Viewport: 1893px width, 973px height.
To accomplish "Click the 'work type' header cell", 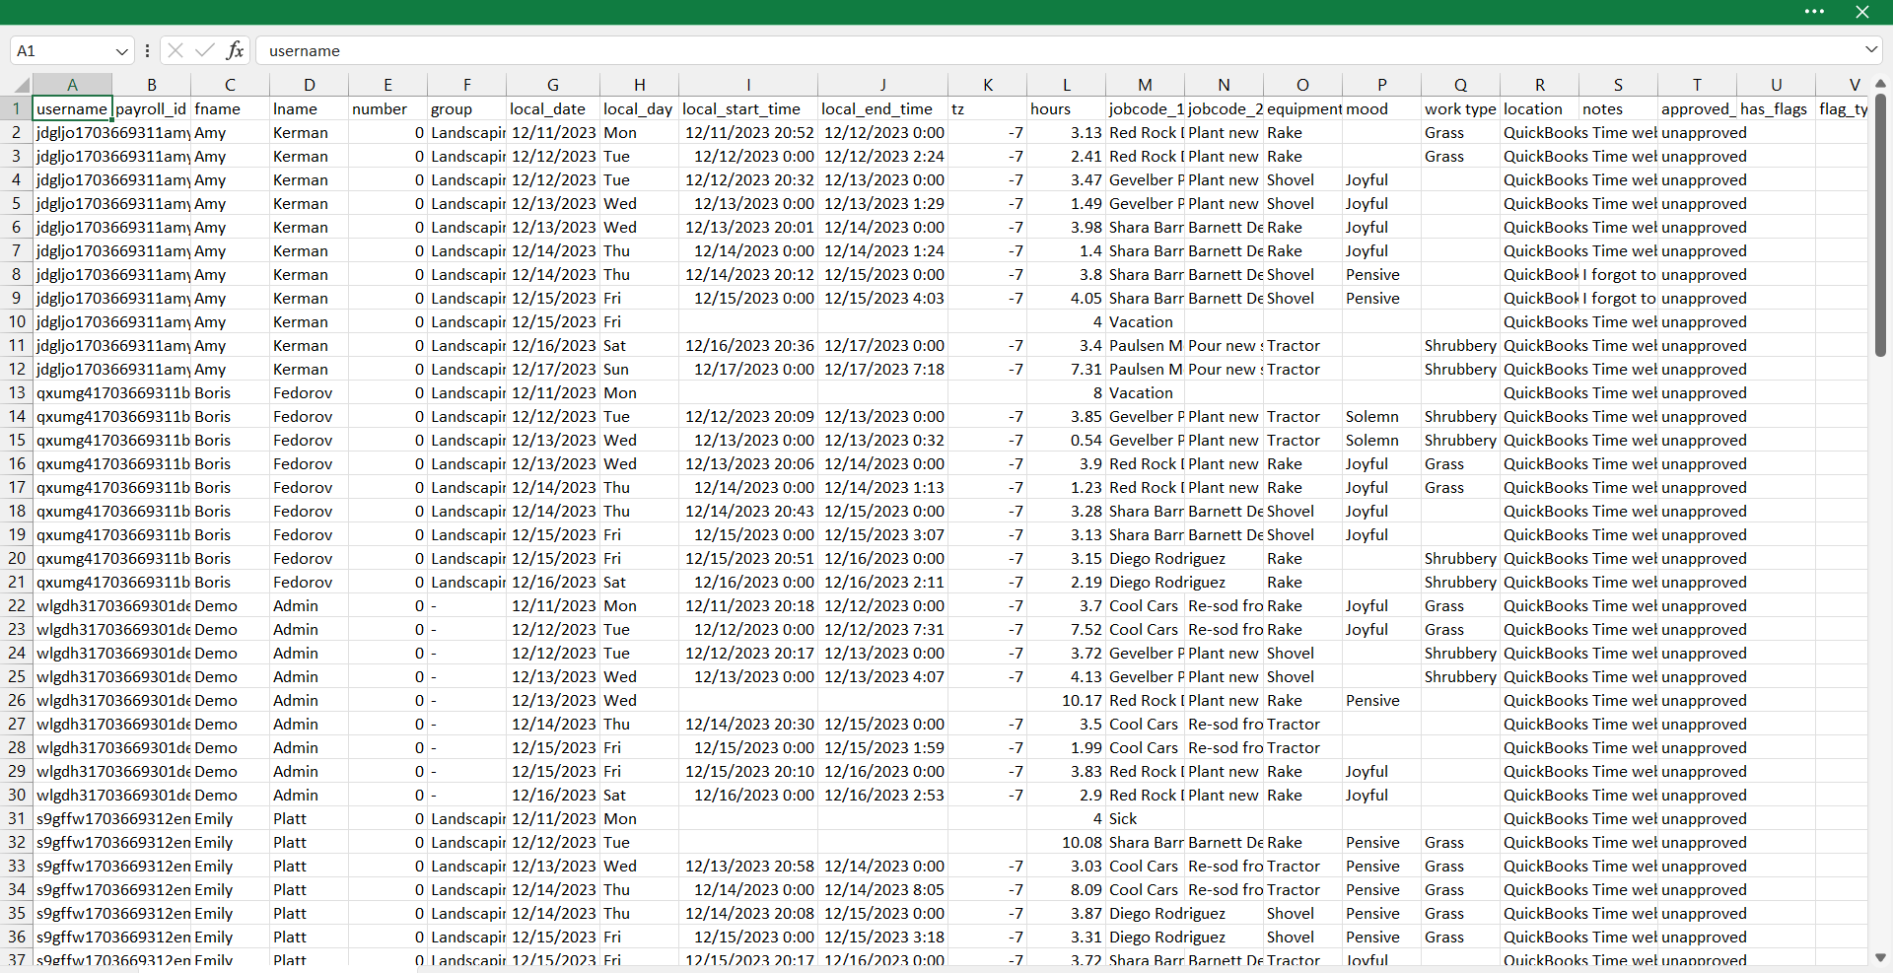I will pyautogui.click(x=1460, y=108).
